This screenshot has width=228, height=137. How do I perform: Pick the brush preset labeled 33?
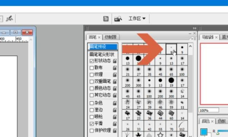[x=138, y=126]
